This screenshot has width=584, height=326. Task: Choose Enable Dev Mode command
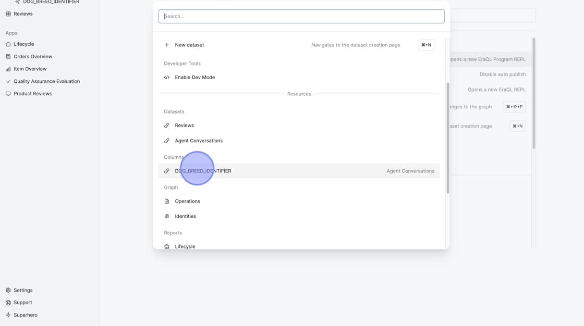(x=194, y=78)
